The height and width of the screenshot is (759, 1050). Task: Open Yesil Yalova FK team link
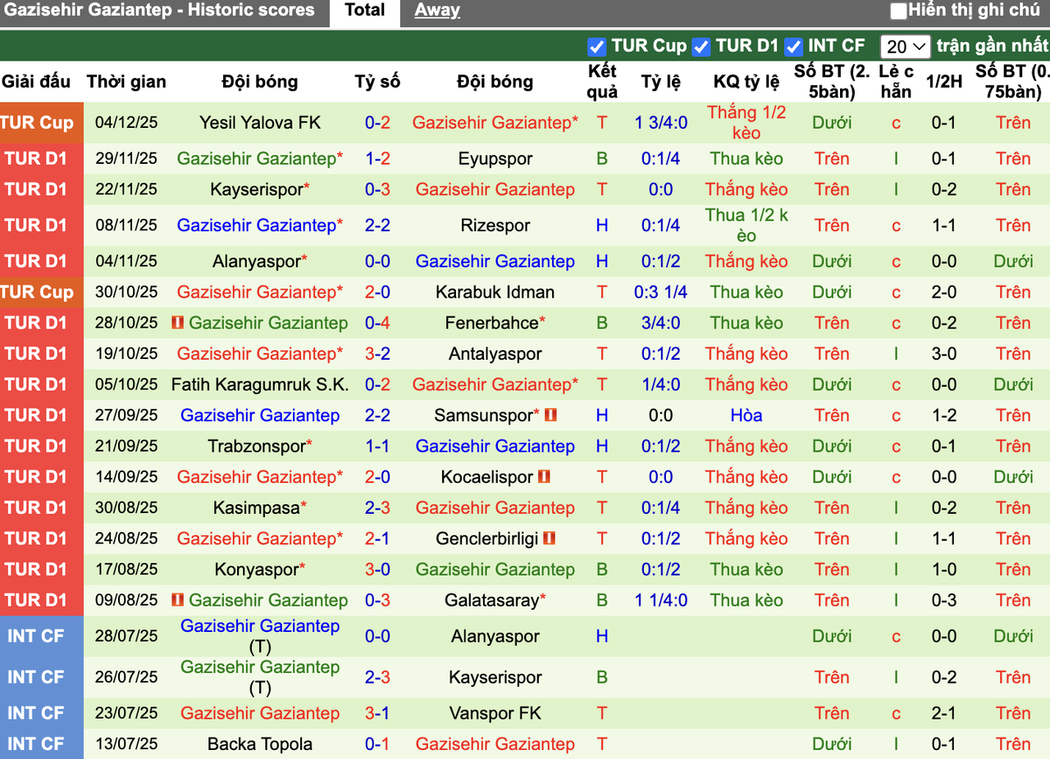[x=260, y=123]
